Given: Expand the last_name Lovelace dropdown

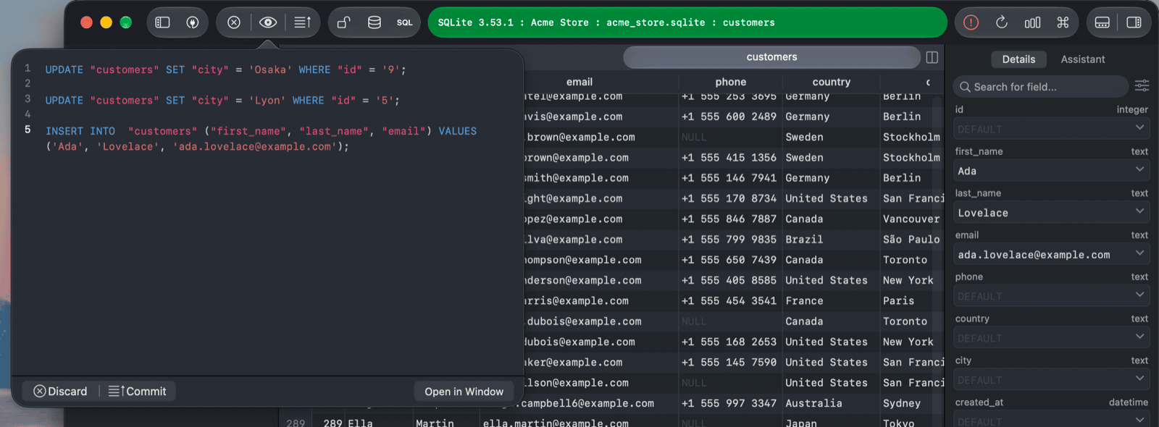Looking at the screenshot, I should point(1140,212).
